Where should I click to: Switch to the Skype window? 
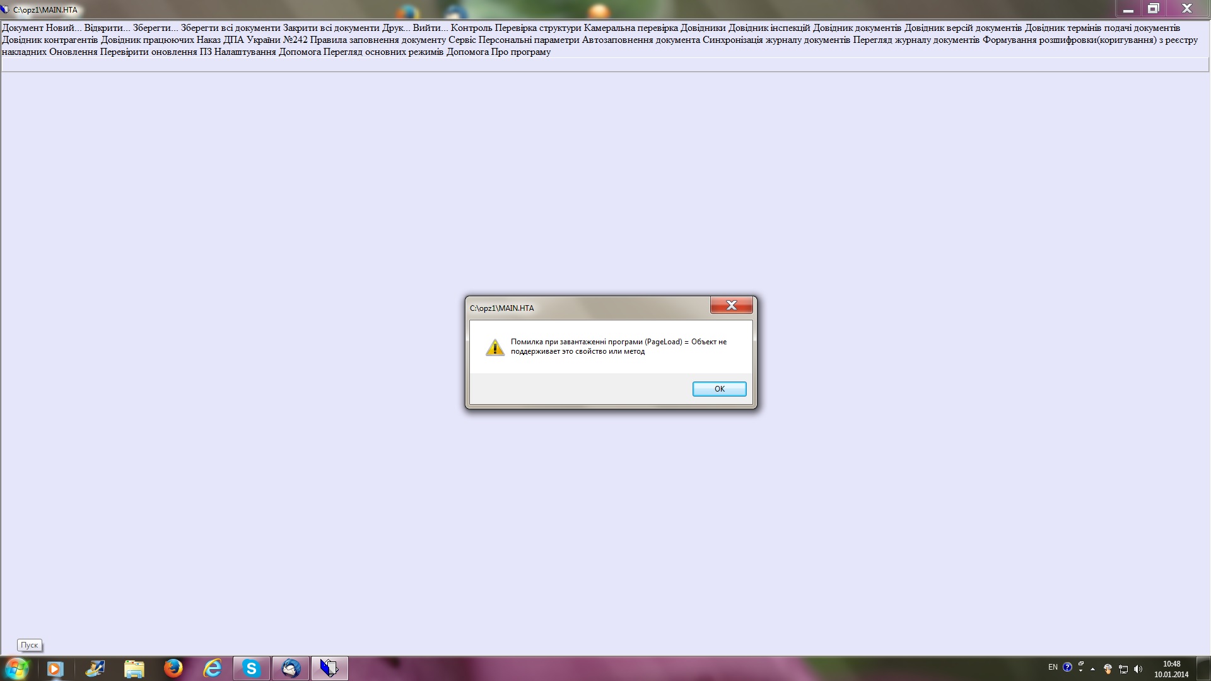[252, 668]
